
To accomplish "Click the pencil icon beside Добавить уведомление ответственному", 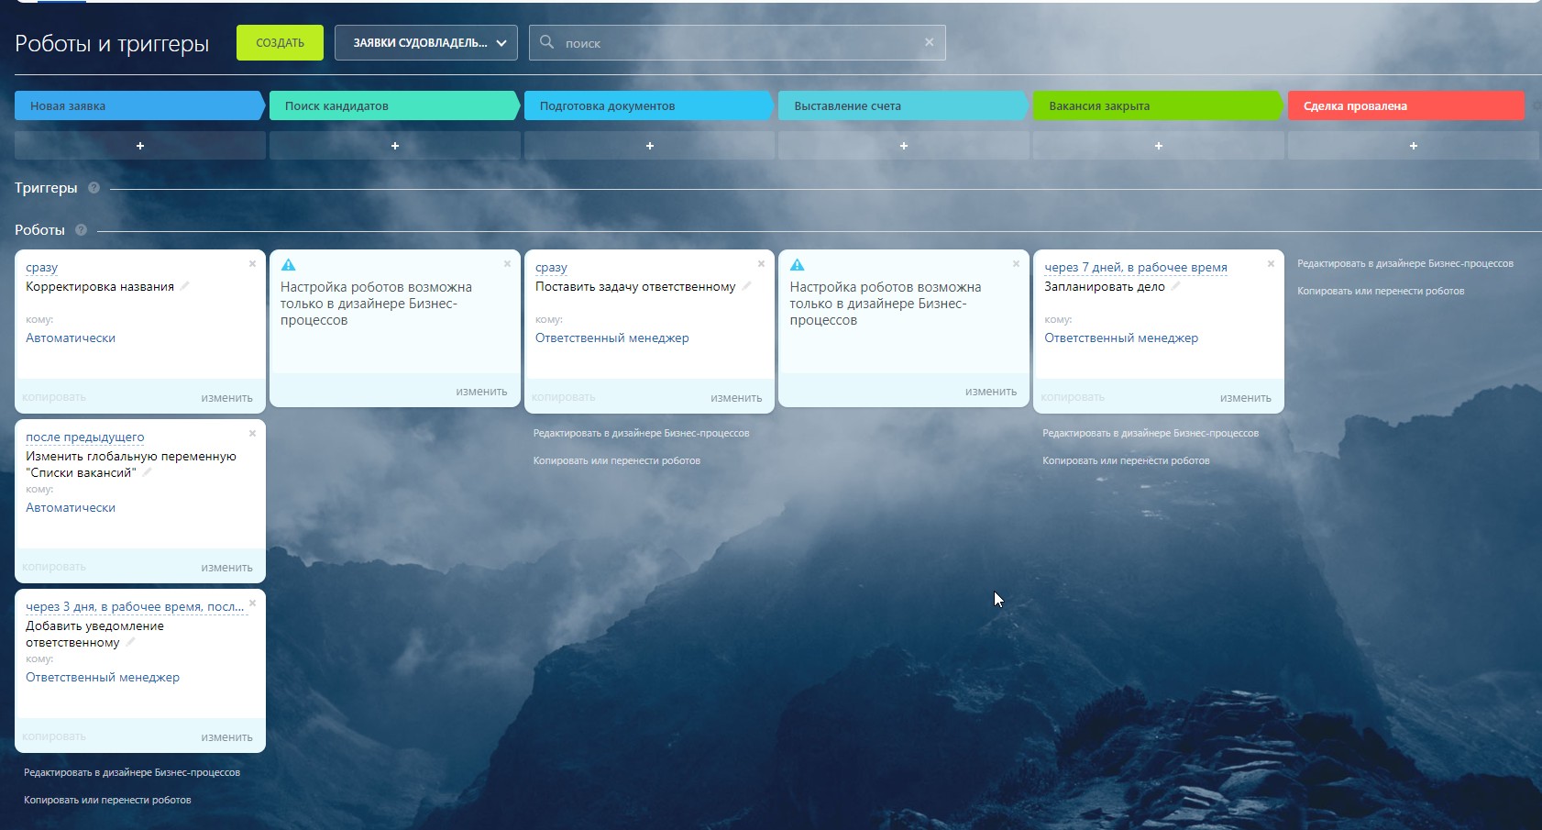I will pyautogui.click(x=130, y=642).
